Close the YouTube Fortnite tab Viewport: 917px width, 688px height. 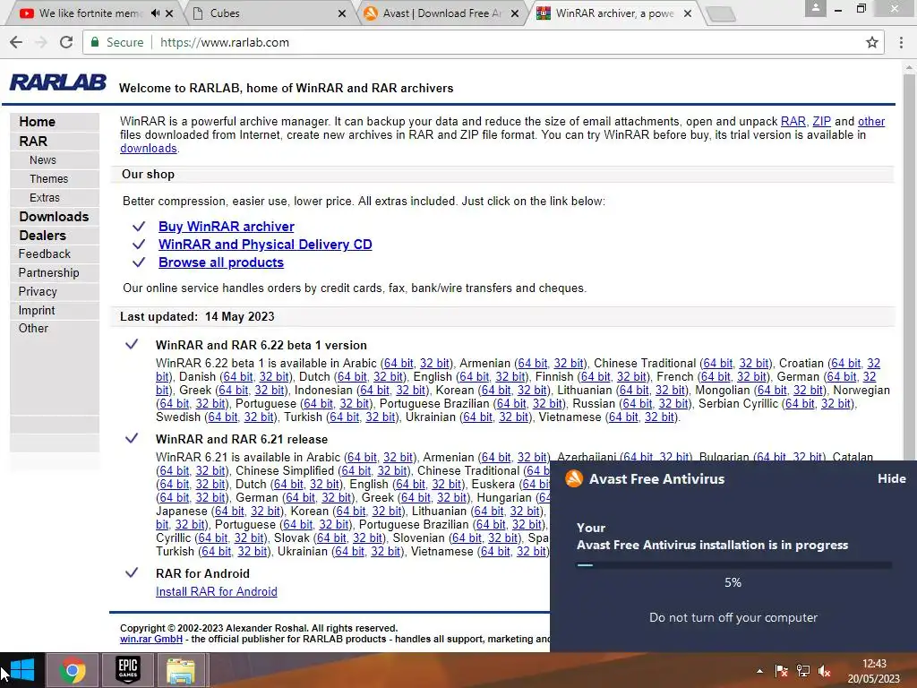coord(169,13)
